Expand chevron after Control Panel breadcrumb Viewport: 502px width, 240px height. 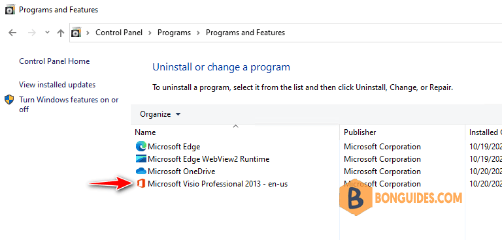150,33
